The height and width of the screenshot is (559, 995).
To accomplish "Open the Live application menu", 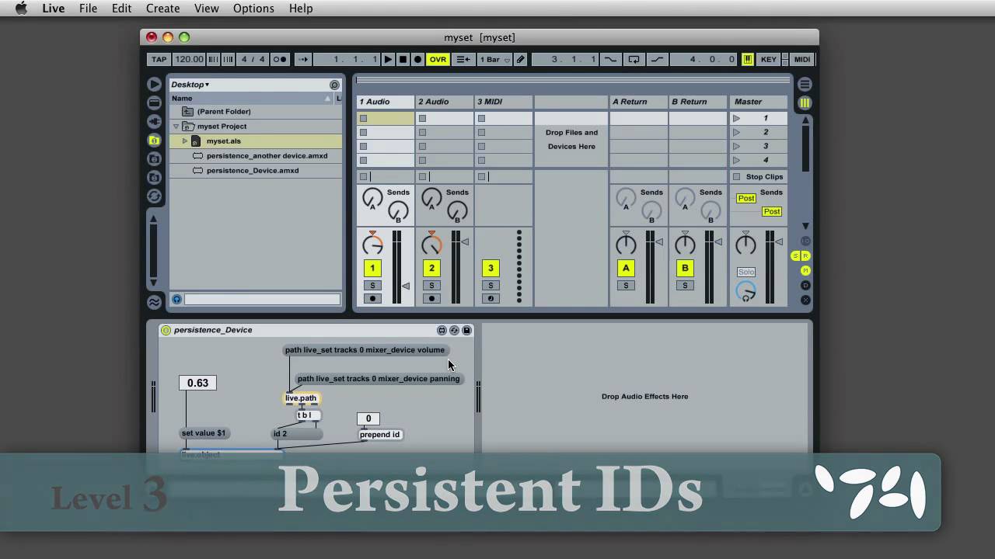I will coord(54,9).
